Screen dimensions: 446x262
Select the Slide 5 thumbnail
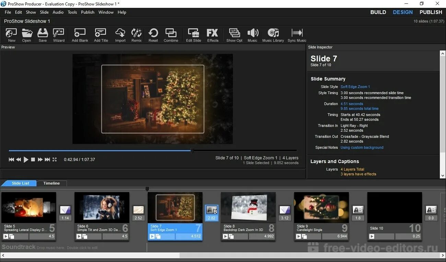pos(28,207)
